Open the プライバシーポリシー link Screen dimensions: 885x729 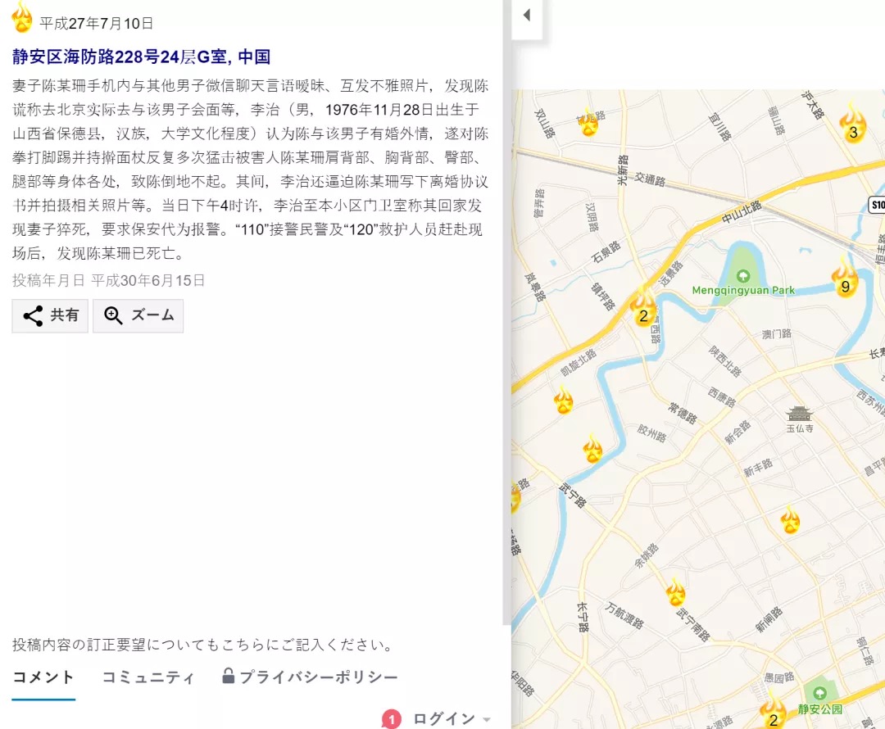pyautogui.click(x=310, y=677)
